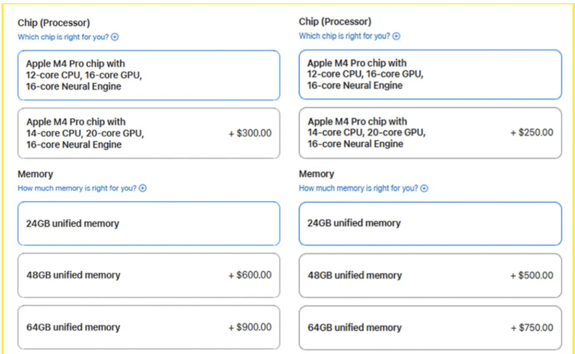This screenshot has width=575, height=354.
Task: Click the left panel's 'Chip (Processor)' heading
Action: (x=54, y=23)
